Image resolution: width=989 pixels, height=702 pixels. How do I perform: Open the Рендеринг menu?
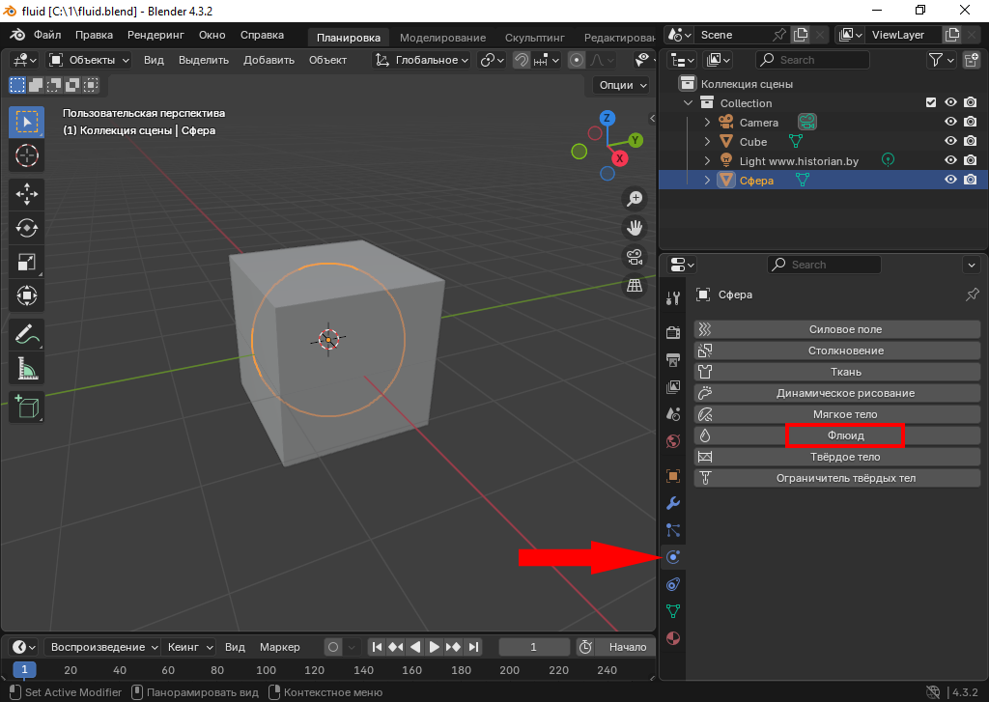pyautogui.click(x=155, y=35)
